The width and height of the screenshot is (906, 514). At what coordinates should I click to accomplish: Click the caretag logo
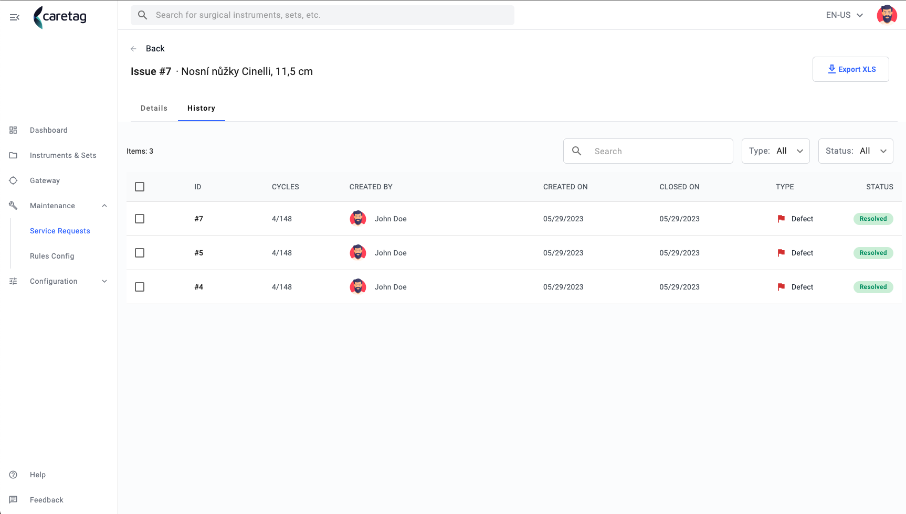pos(60,17)
